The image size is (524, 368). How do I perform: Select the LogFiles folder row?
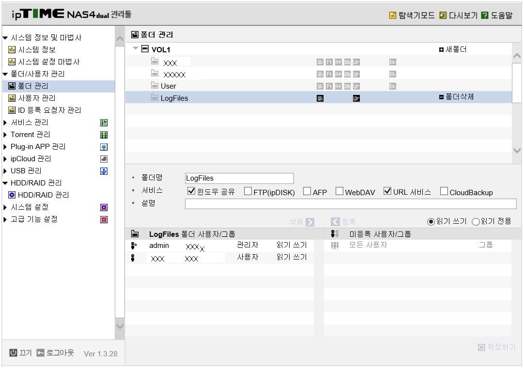[x=319, y=98]
